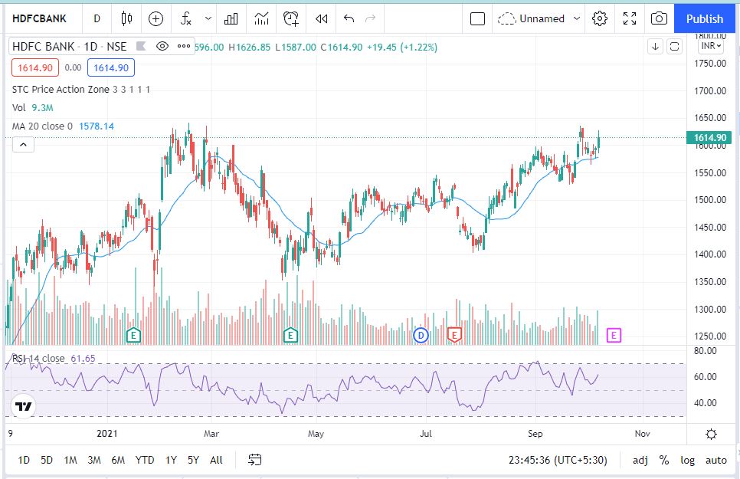Toggle the auto scale option
Viewport: 740px width, 479px height.
[x=715, y=460]
